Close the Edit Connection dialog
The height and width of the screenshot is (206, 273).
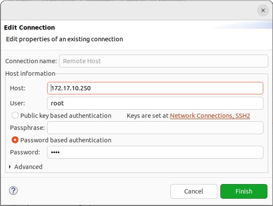[263, 10]
